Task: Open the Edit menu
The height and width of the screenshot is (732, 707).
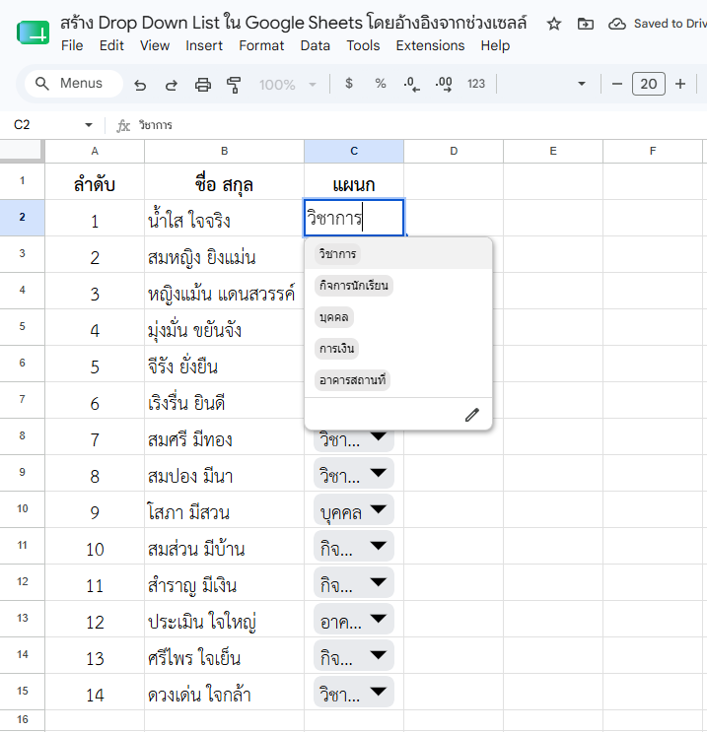Action: pyautogui.click(x=111, y=45)
